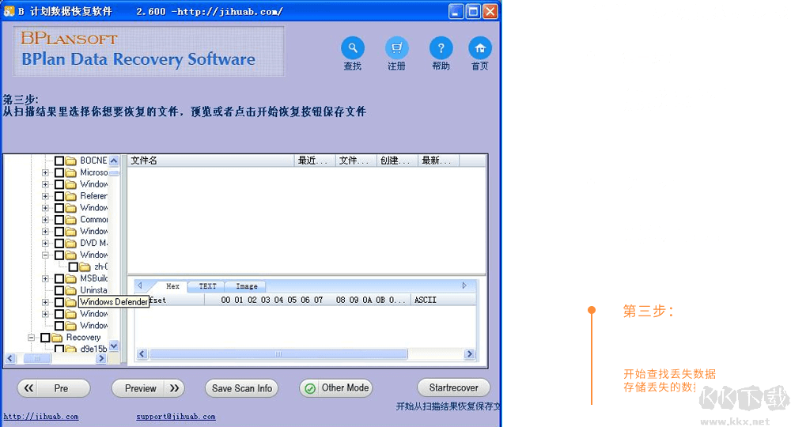791x427 pixels.
Task: Click the folder tree horizontal scrollbar thumb
Action: coord(38,358)
